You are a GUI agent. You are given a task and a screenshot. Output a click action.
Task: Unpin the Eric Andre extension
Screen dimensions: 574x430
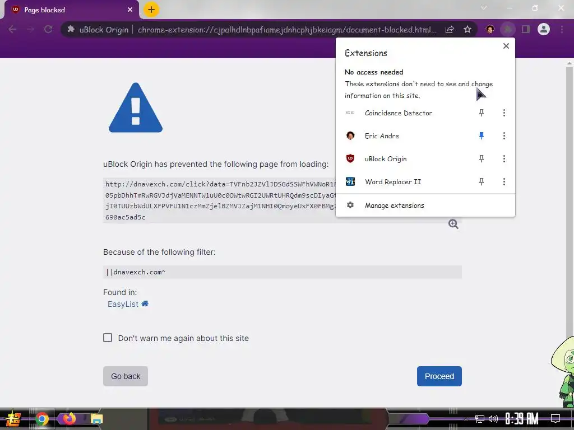pos(482,136)
